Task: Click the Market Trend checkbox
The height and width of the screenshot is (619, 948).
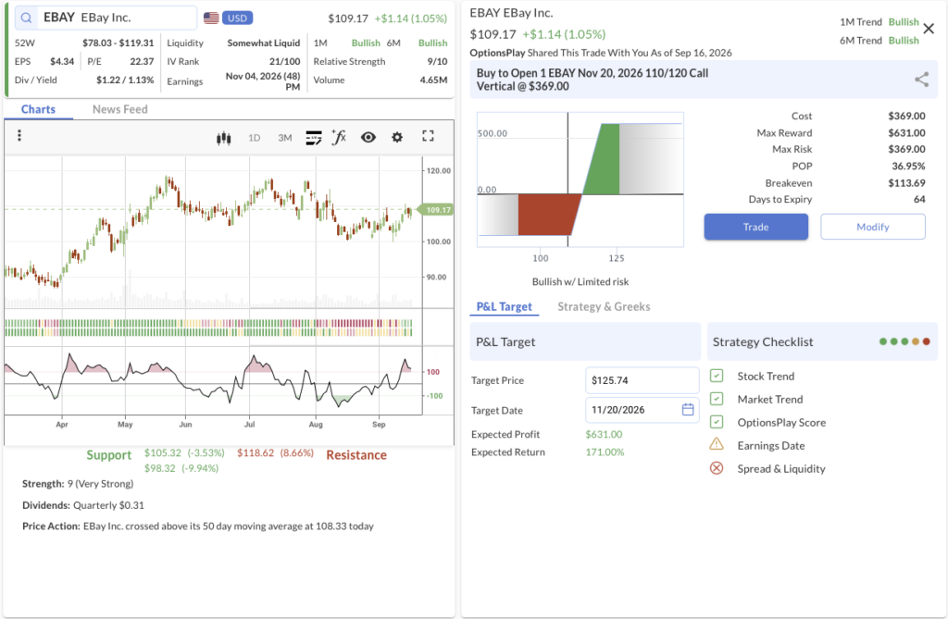Action: (717, 399)
